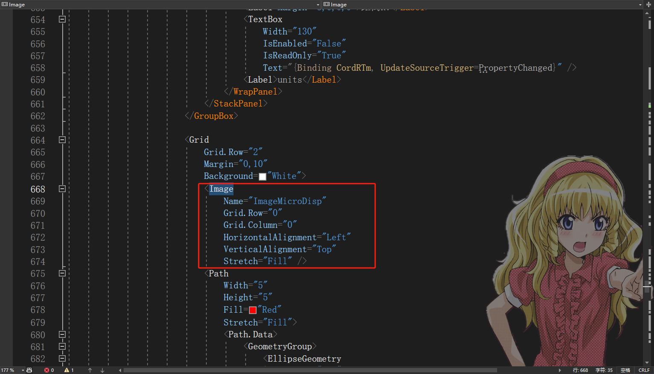Image resolution: width=654 pixels, height=374 pixels.
Task: Collapse the Grid element fold marker at line 664
Action: [62, 140]
